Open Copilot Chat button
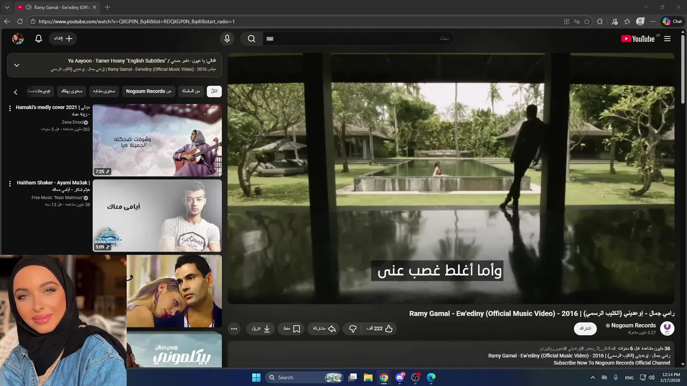 point(672,21)
